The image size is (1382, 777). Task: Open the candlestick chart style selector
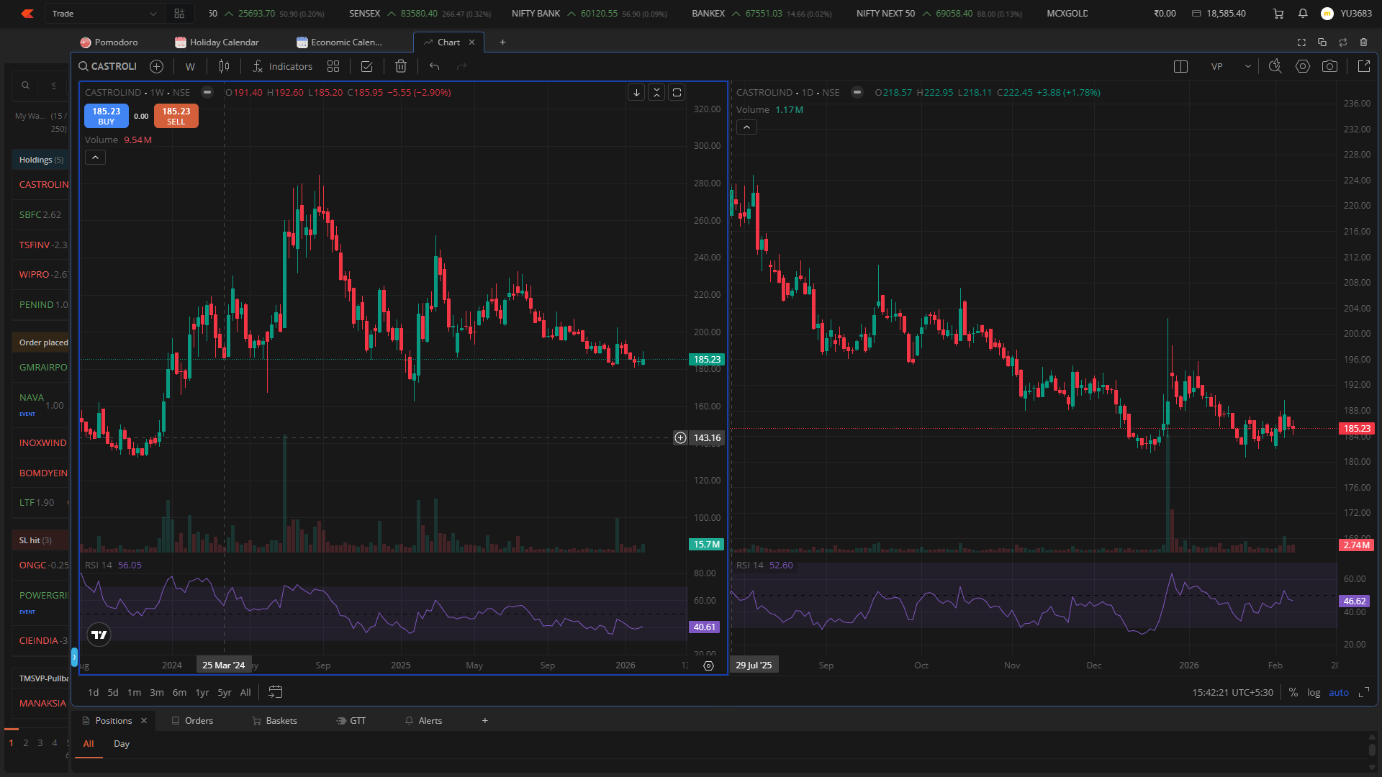point(224,66)
